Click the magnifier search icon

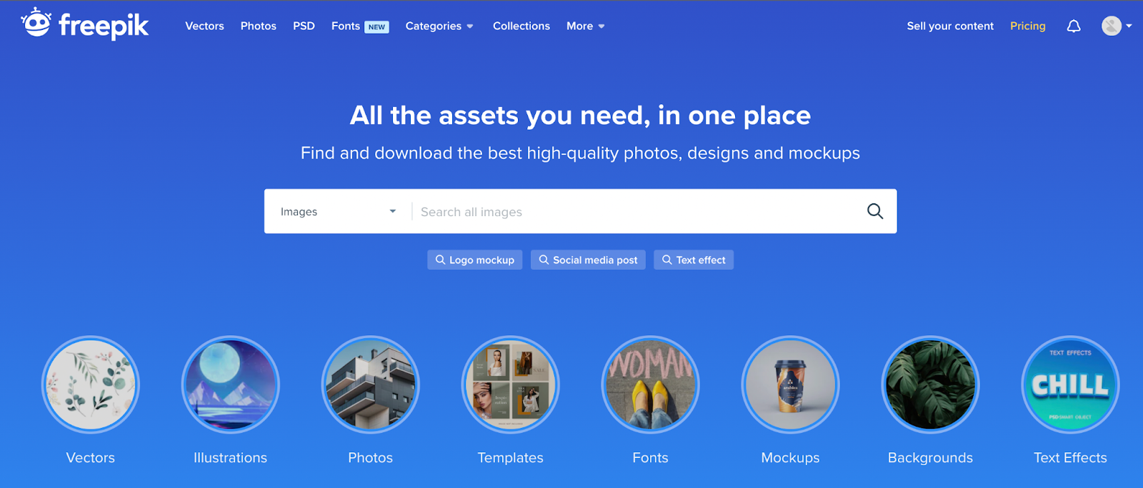875,211
